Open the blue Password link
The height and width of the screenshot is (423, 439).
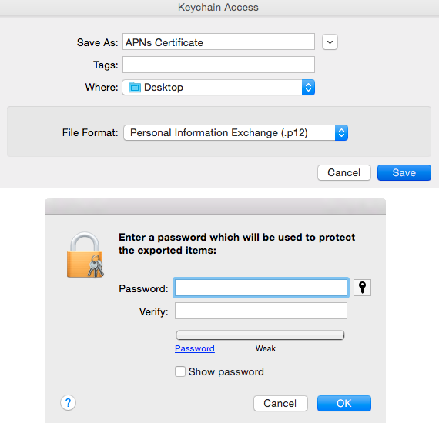click(195, 348)
